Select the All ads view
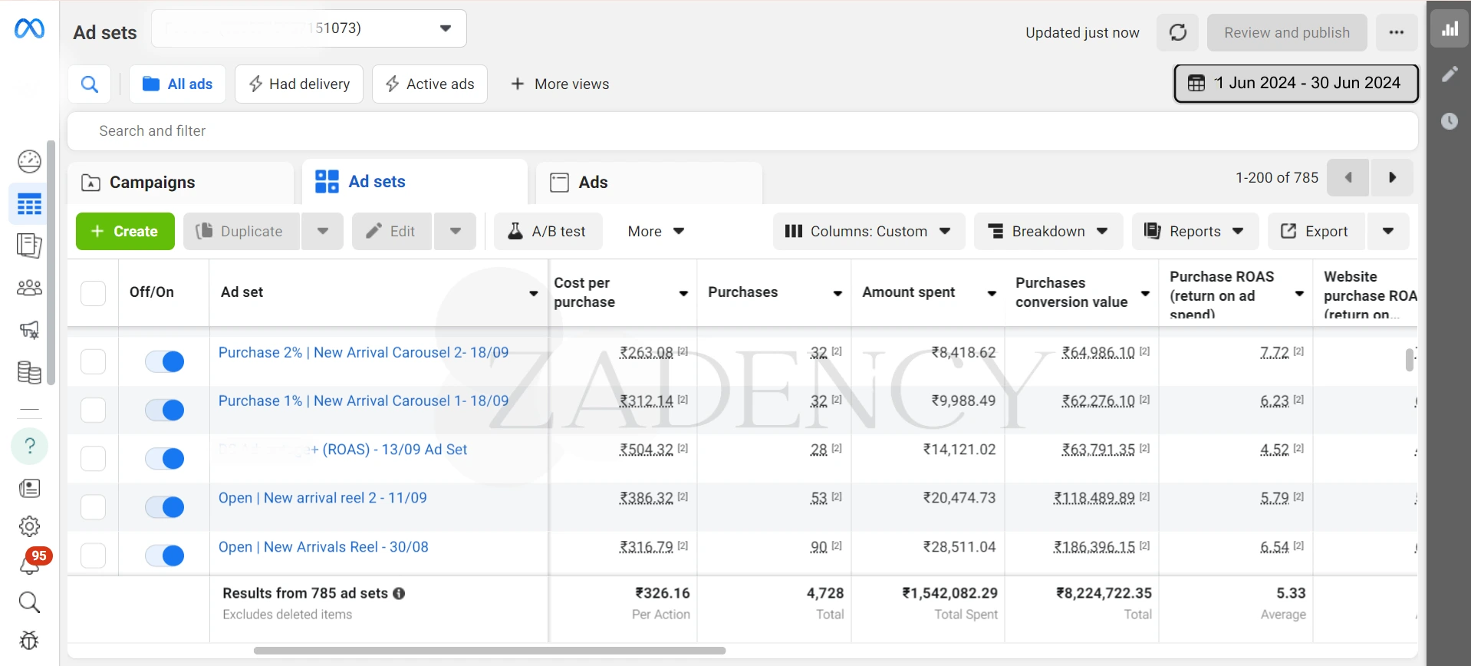 coord(177,84)
